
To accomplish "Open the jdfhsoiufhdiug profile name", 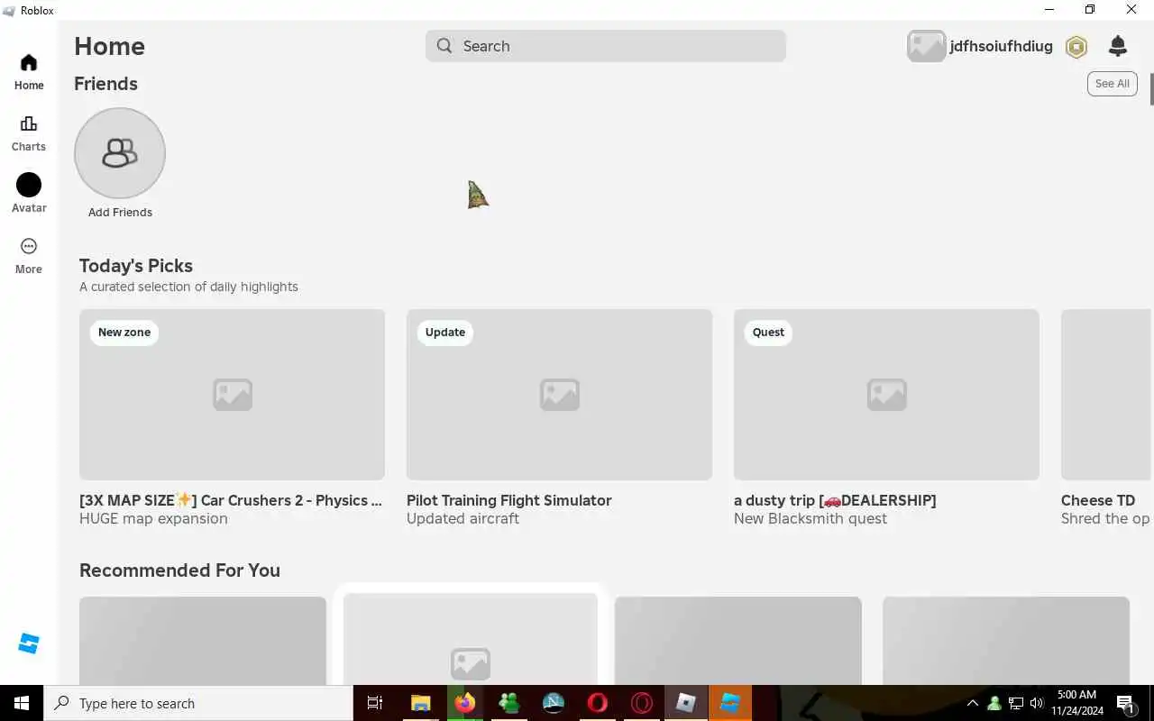I will (1001, 46).
